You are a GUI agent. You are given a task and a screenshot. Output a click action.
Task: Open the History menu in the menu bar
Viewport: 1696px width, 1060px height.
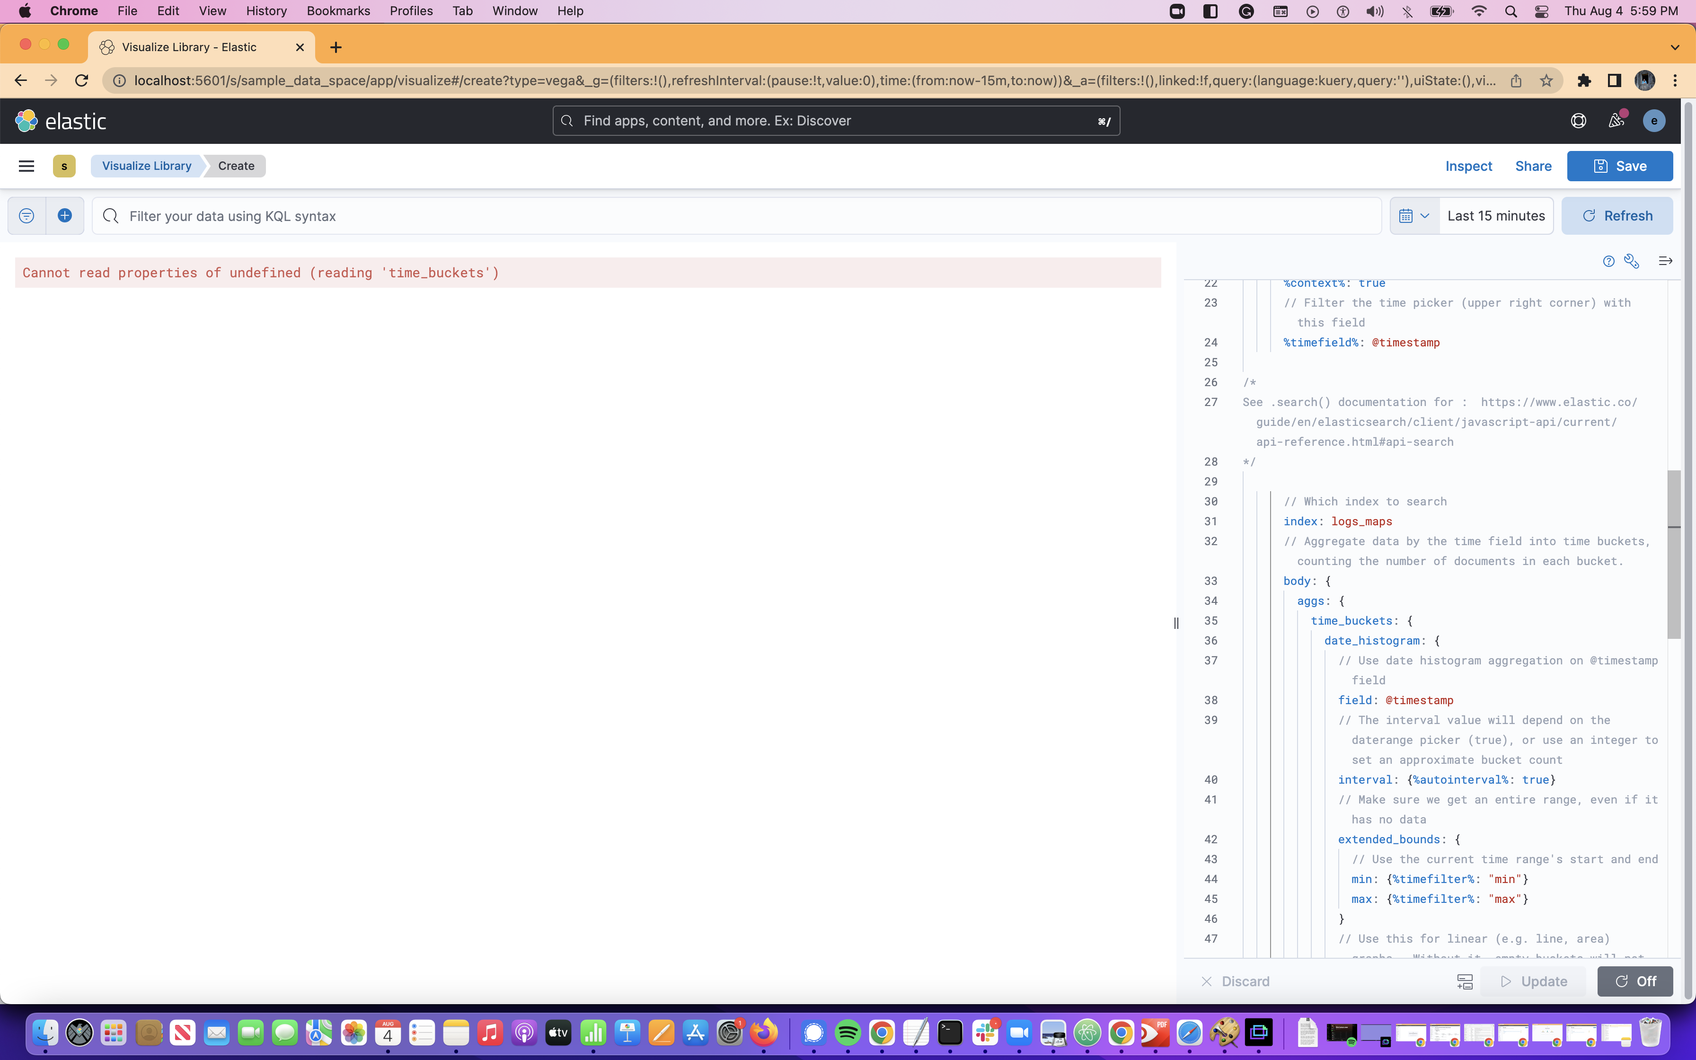pos(265,10)
